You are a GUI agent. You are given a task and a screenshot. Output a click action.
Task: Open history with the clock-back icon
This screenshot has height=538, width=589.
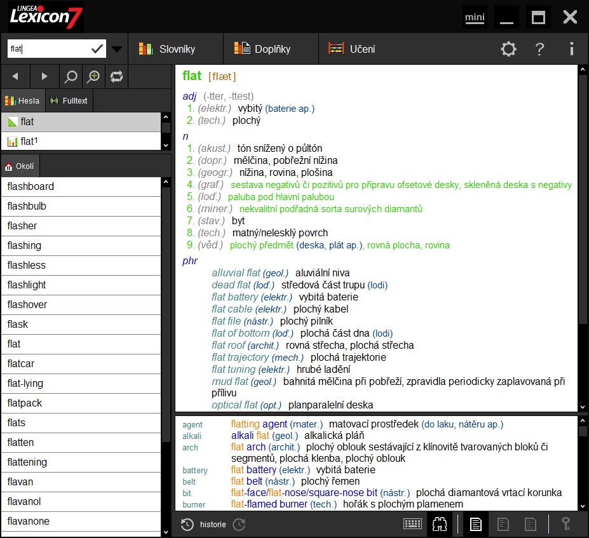coord(187,525)
